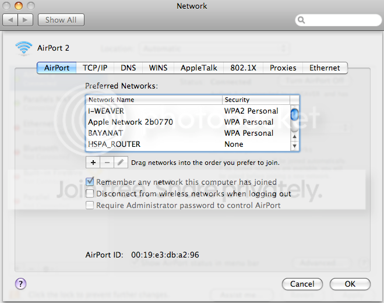The width and height of the screenshot is (384, 303).
Task: Select the WINS tab
Action: 158,68
